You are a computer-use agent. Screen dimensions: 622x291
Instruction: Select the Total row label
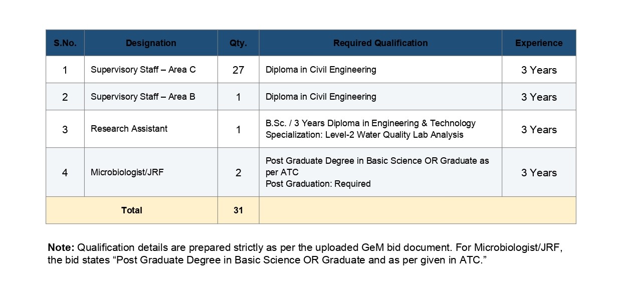[132, 210]
